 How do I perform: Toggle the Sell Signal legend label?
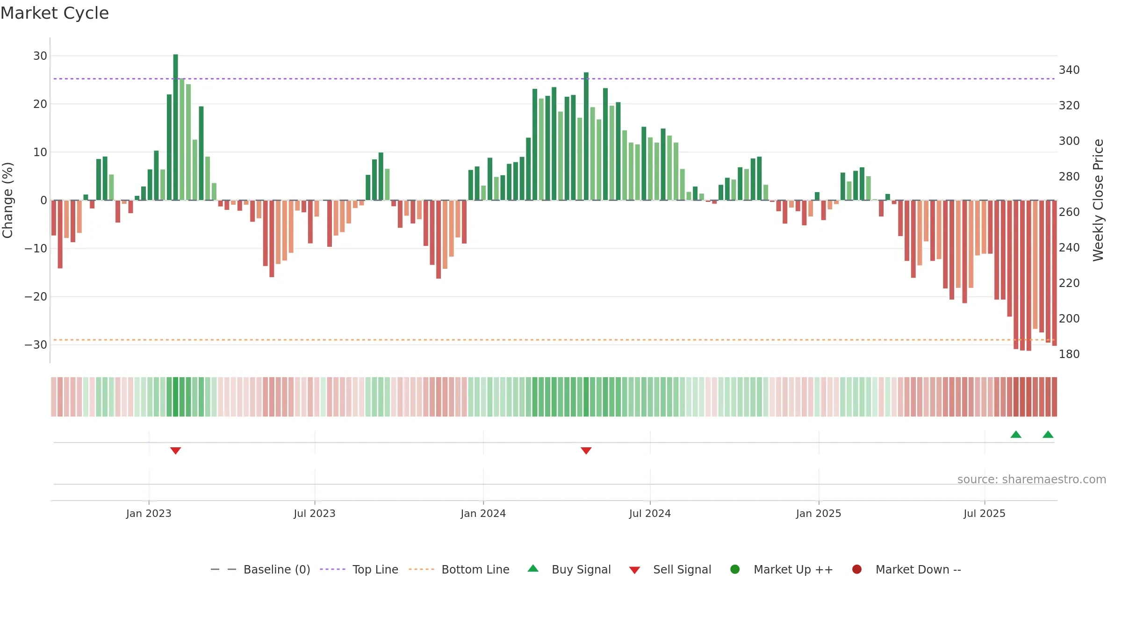pos(682,569)
